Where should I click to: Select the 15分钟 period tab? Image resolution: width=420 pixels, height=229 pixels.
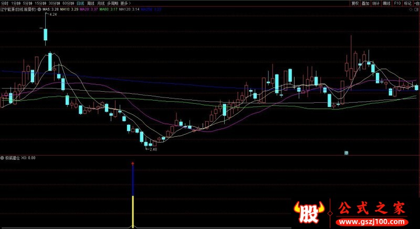point(40,3)
